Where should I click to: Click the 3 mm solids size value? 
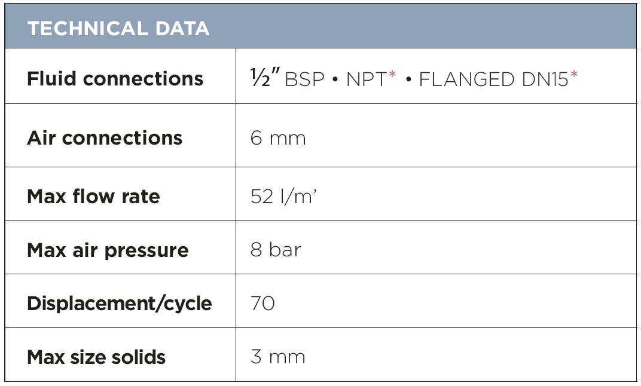point(278,357)
